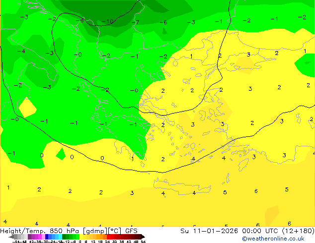Click the right arrow end of the color scale

143,237
